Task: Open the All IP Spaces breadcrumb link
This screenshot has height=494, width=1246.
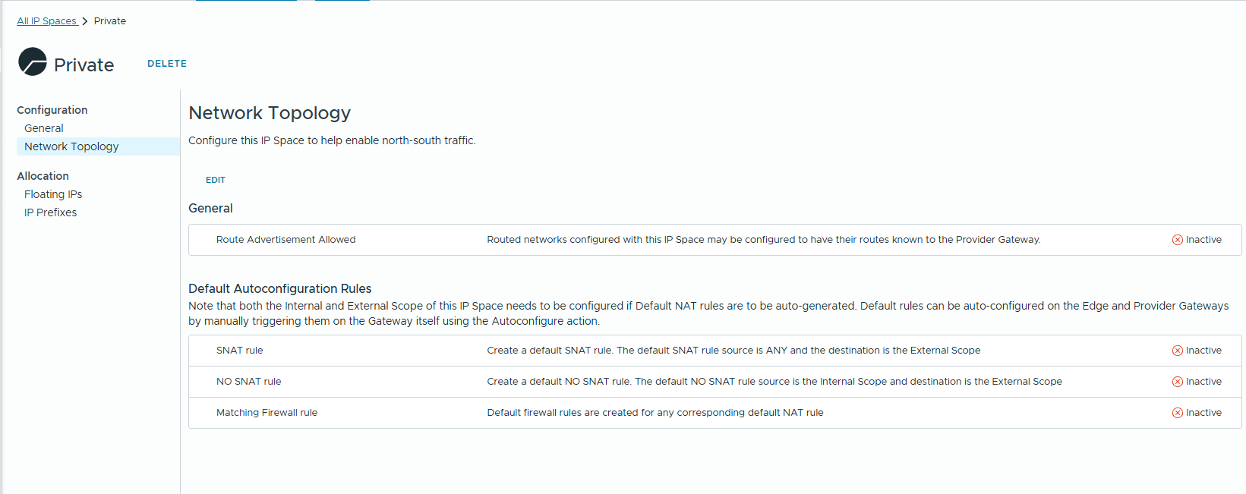Action: click(x=46, y=21)
